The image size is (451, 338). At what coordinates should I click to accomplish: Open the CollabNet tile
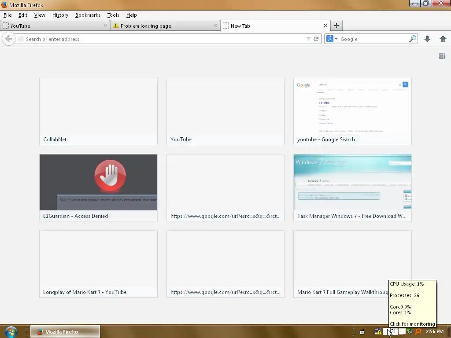click(98, 111)
